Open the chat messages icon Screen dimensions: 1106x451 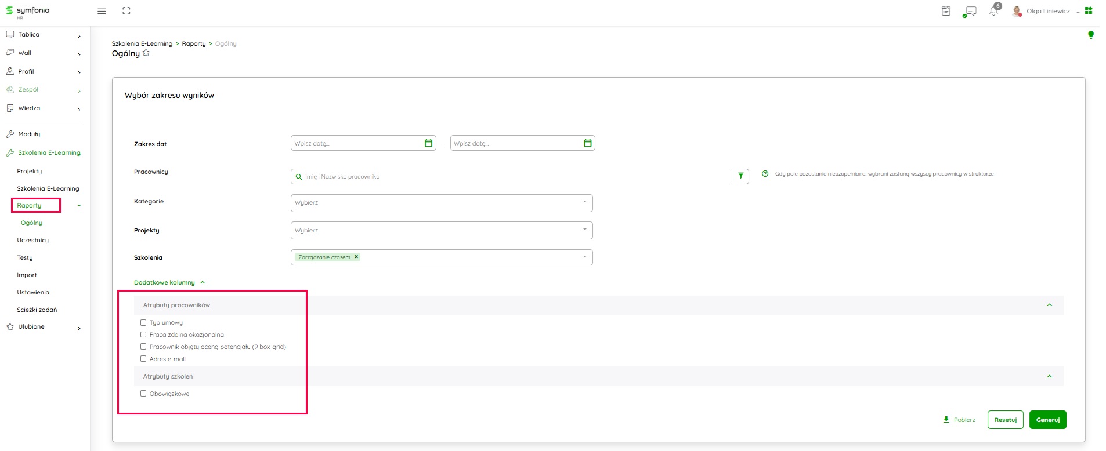pyautogui.click(x=969, y=11)
